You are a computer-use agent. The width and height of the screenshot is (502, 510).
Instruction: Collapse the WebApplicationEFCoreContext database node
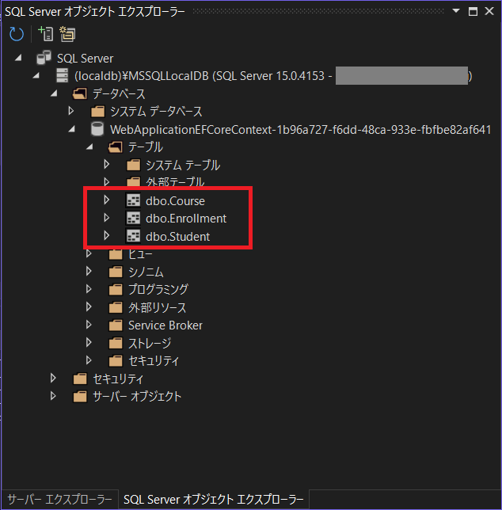72,129
